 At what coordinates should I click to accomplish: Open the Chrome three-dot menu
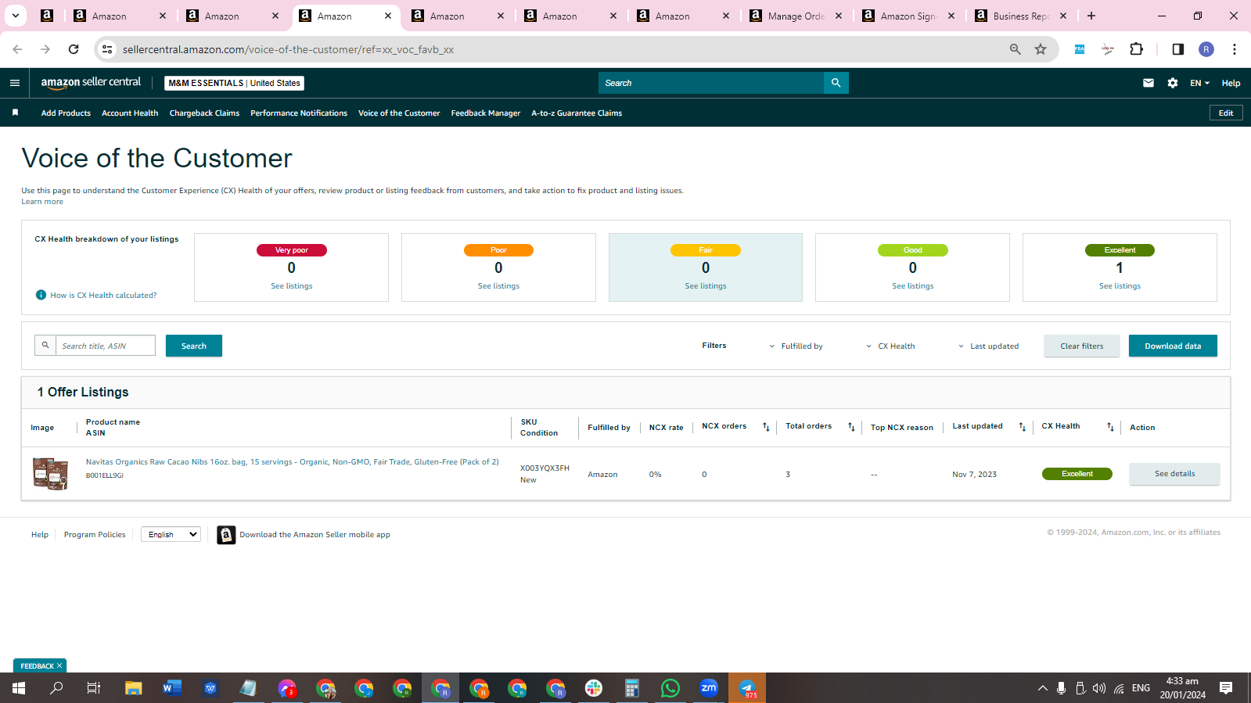tap(1235, 49)
